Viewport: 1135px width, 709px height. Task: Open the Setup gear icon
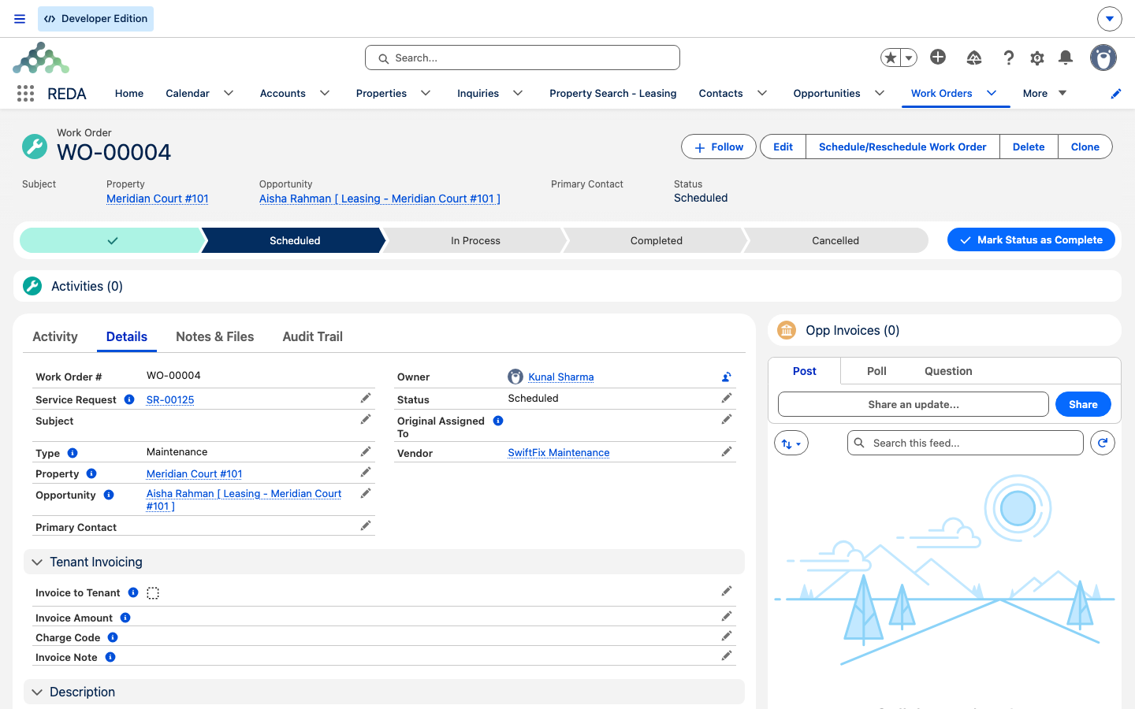[x=1037, y=58]
